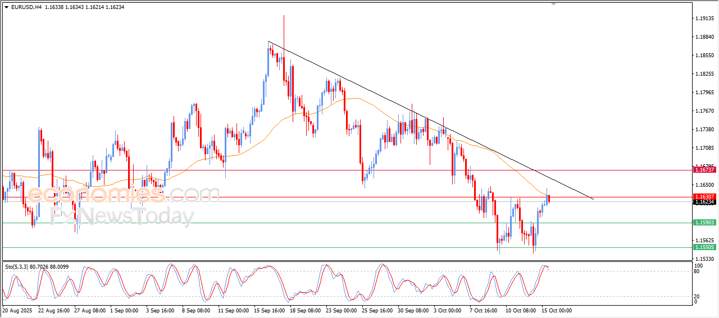Click the 18 Sep 08:00 time label
The height and width of the screenshot is (318, 719).
pos(306,310)
